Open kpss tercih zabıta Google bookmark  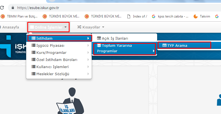click(x=170, y=16)
